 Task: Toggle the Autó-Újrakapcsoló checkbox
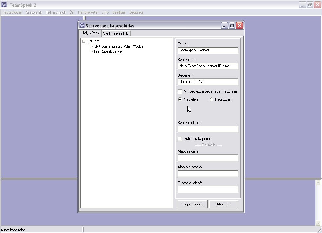180,139
